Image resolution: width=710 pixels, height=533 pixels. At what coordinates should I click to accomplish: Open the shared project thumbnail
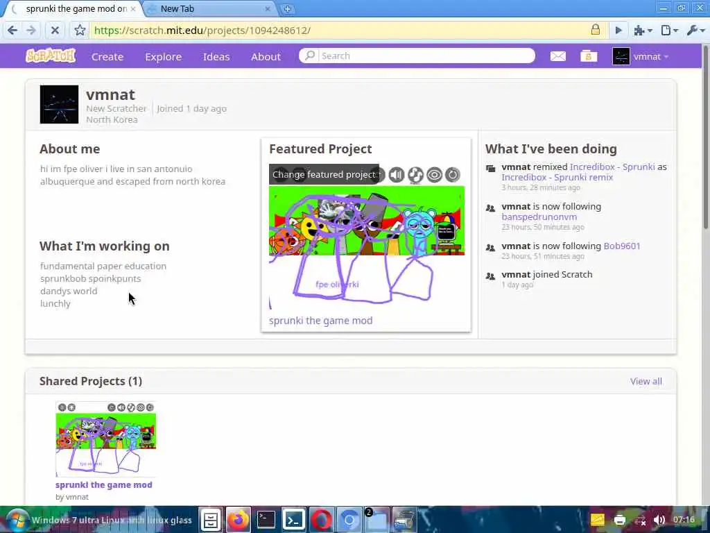coord(106,439)
